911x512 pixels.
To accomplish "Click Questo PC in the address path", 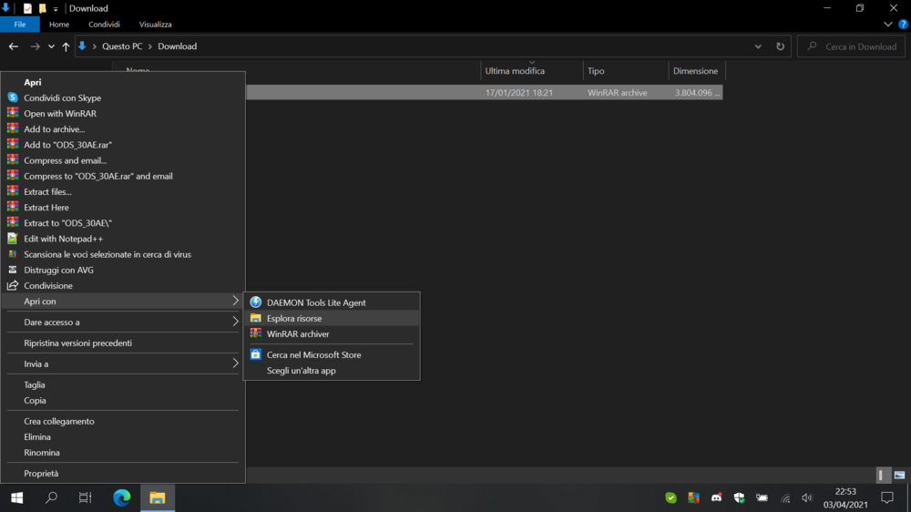I will (x=122, y=46).
